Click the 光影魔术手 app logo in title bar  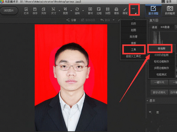point(2,1)
